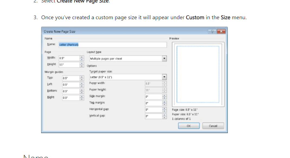Click the Right margin guide field

tap(71, 98)
